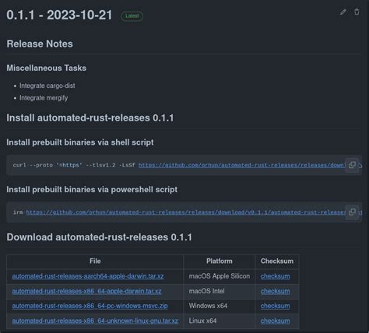This screenshot has width=369, height=333.
Task: Click the File column header
Action: pyautogui.click(x=95, y=261)
